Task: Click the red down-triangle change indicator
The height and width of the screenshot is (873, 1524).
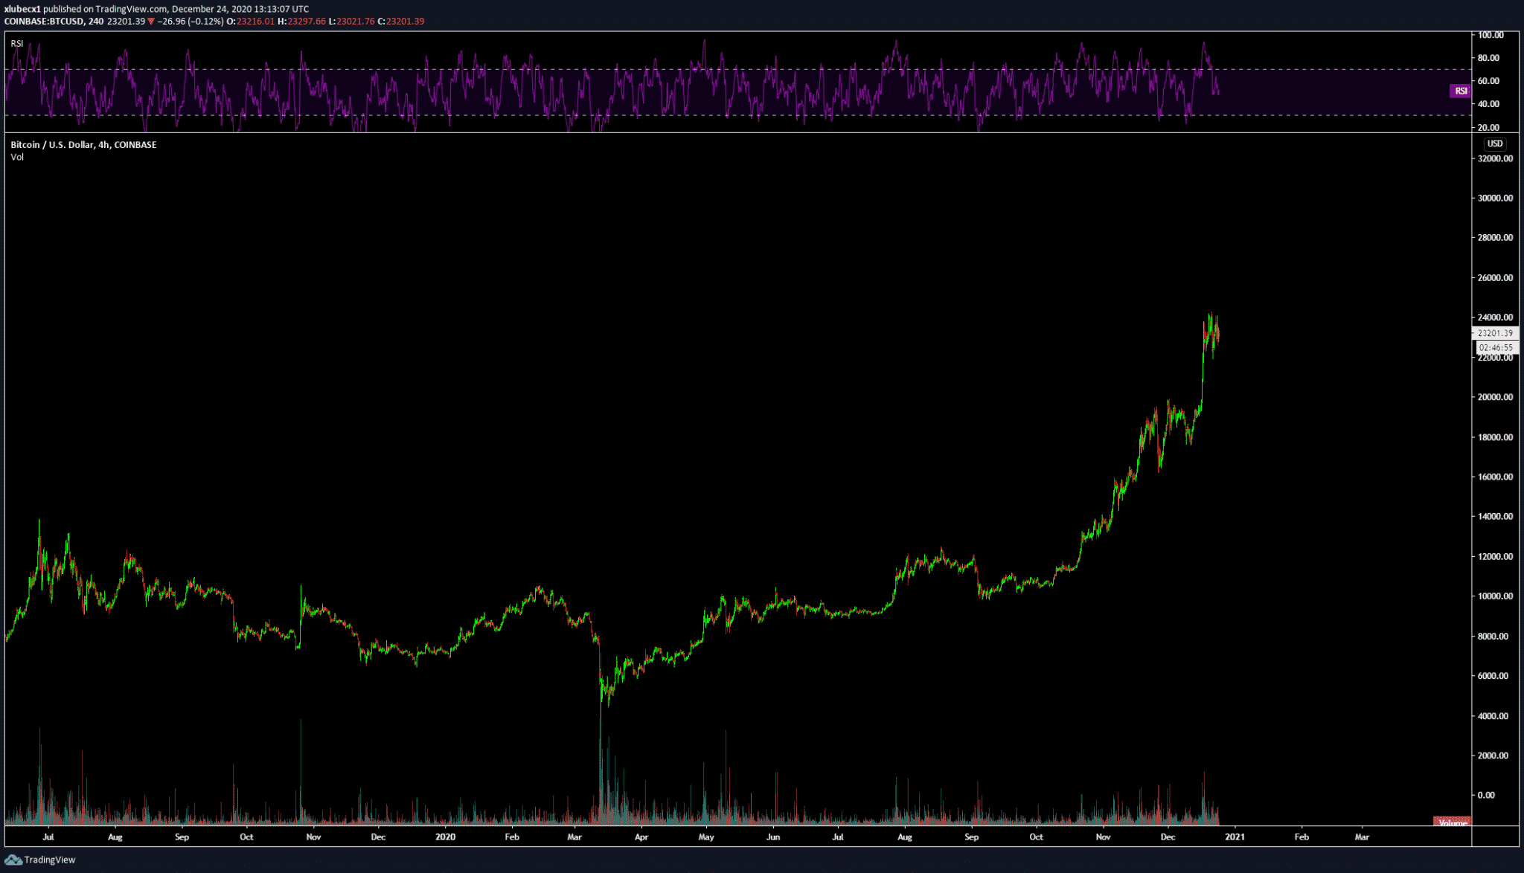Action: (152, 22)
